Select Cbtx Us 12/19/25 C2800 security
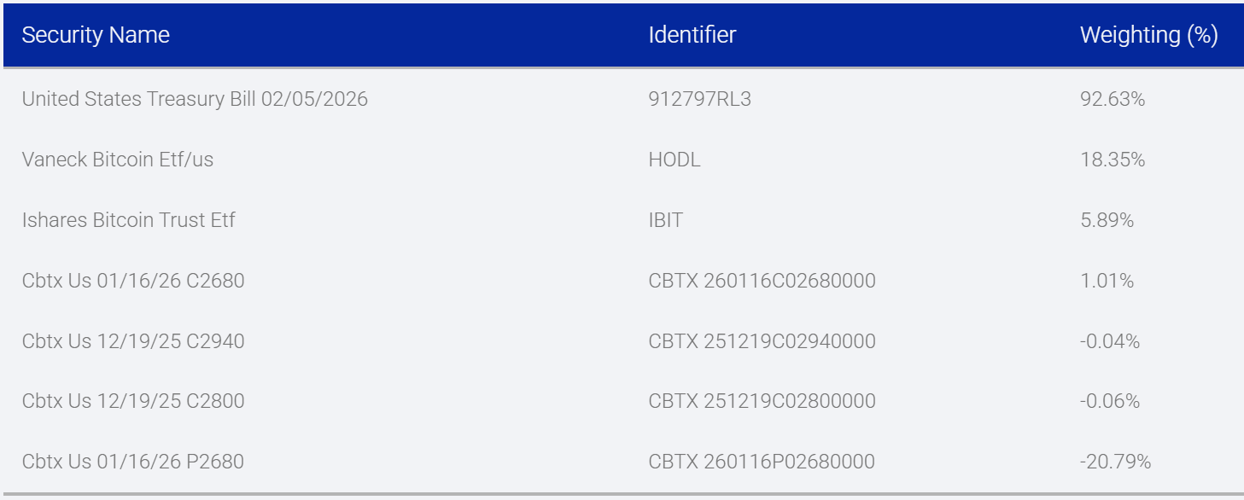1244x500 pixels. [x=133, y=401]
